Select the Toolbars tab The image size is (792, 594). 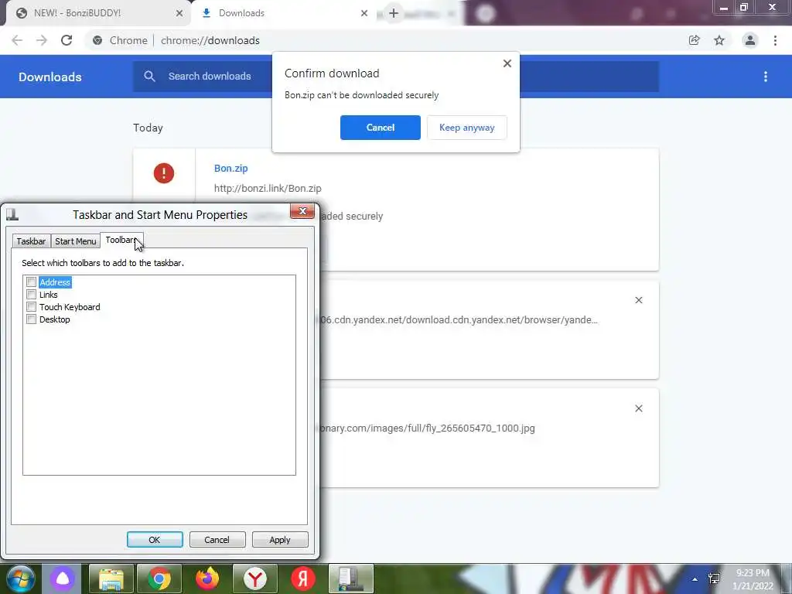coord(121,240)
